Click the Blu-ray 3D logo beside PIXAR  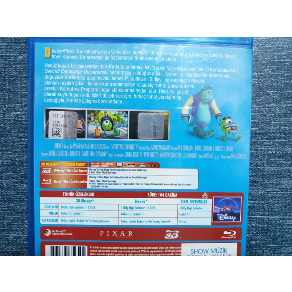(172, 234)
